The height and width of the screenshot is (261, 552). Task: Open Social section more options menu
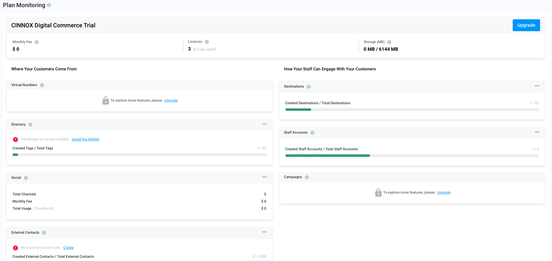click(264, 177)
